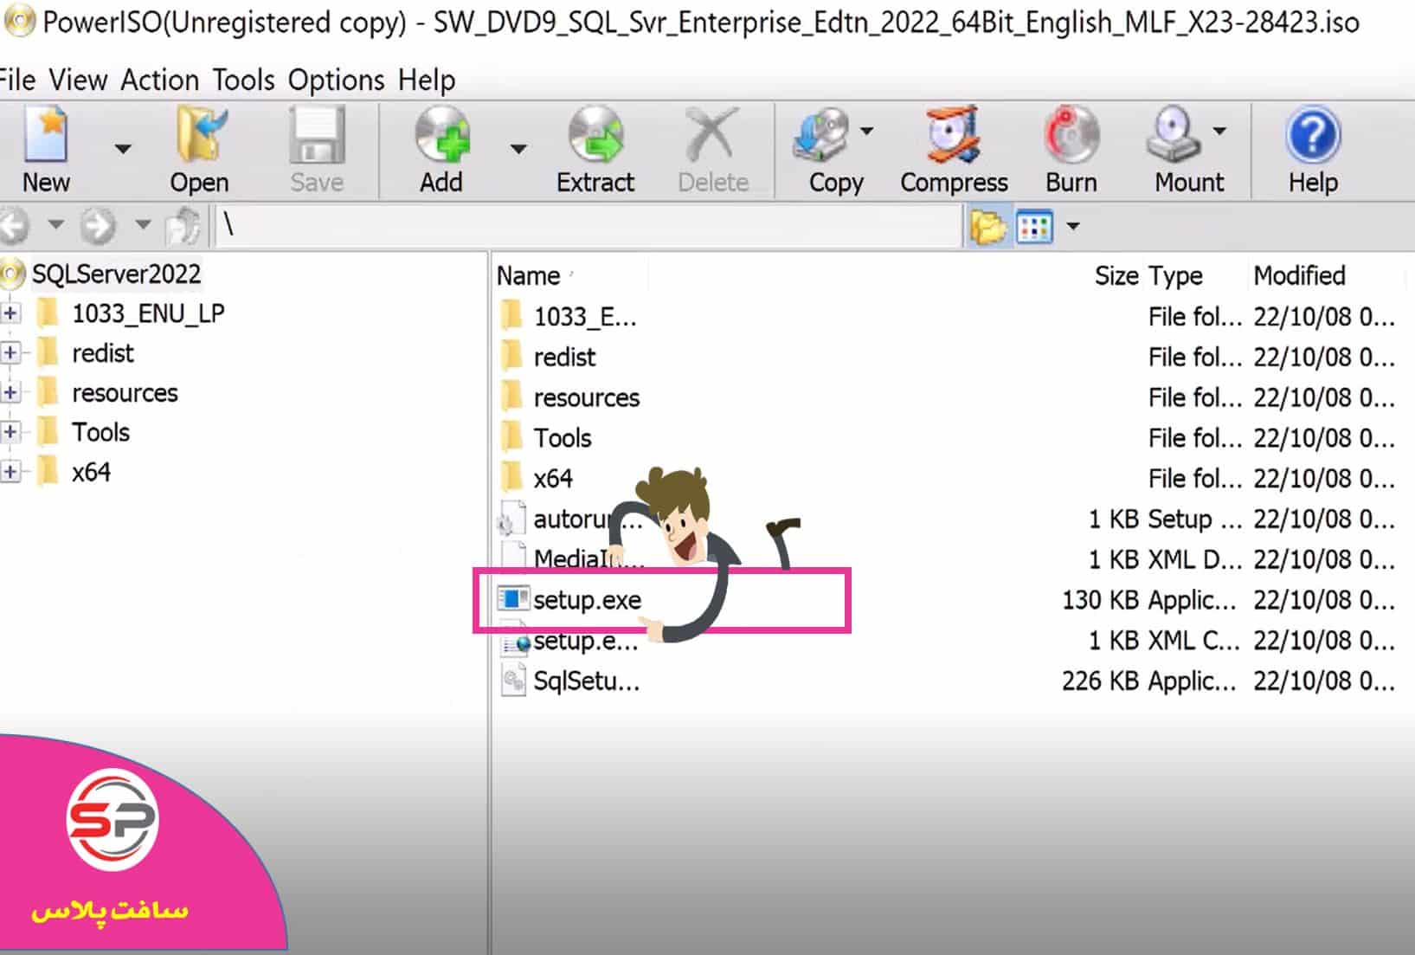Toggle the folders pane icon
This screenshot has height=955, width=1415.
(x=988, y=227)
